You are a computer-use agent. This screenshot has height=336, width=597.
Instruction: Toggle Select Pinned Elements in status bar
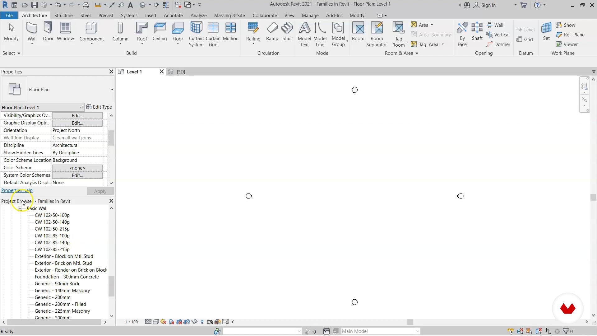click(x=529, y=331)
